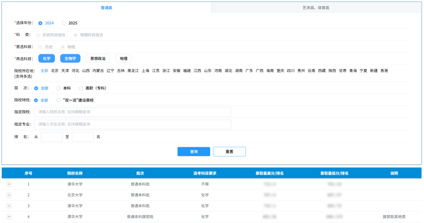Select "双一流"建设高校 radio button

(x=58, y=100)
